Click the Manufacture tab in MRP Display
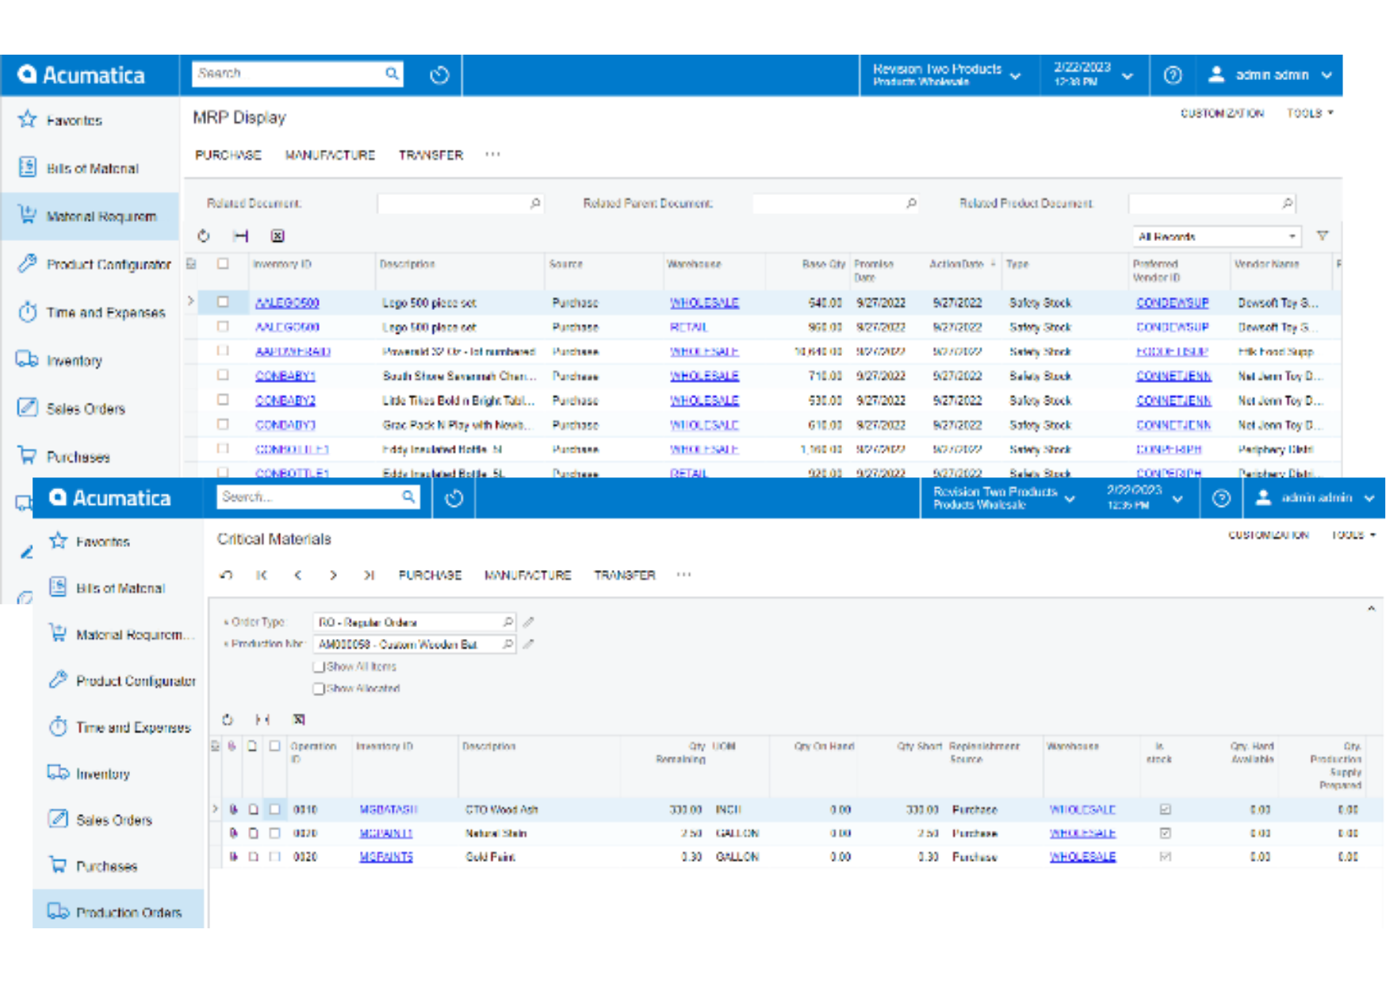 [x=330, y=155]
